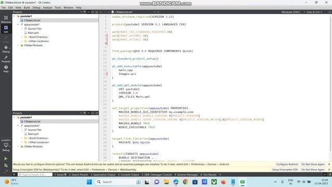Open the Debug menu
332x187 pixels.
(x=36, y=7)
